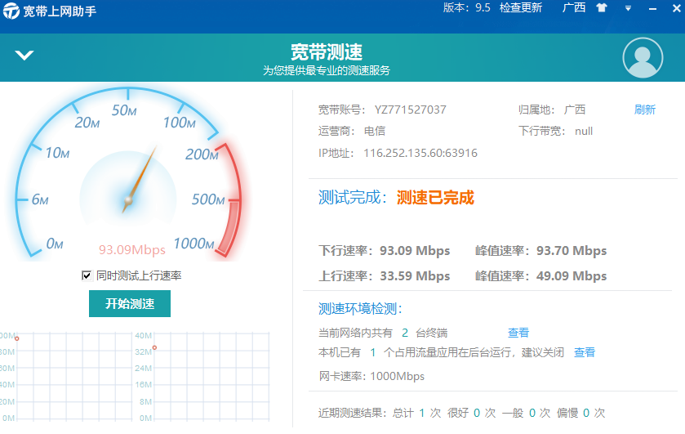Click the 刷新 refresh link

tap(644, 110)
